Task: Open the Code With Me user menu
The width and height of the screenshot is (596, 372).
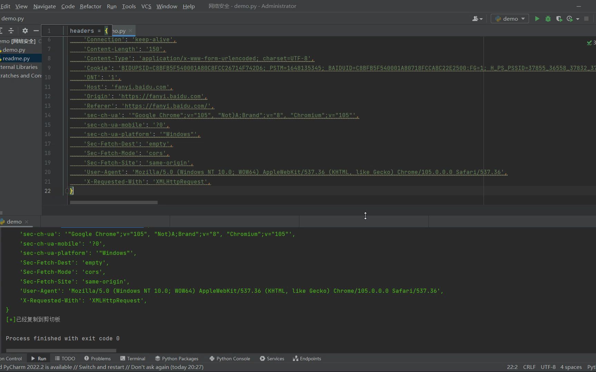Action: (477, 19)
